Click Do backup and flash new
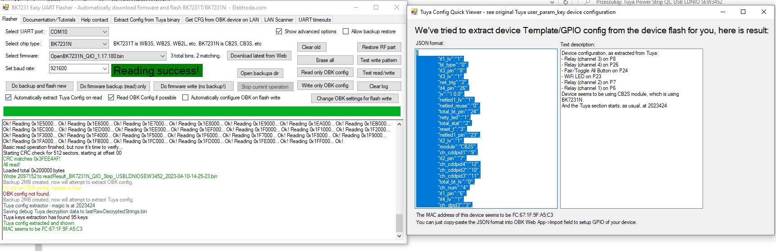The width and height of the screenshot is (776, 251). [39, 86]
